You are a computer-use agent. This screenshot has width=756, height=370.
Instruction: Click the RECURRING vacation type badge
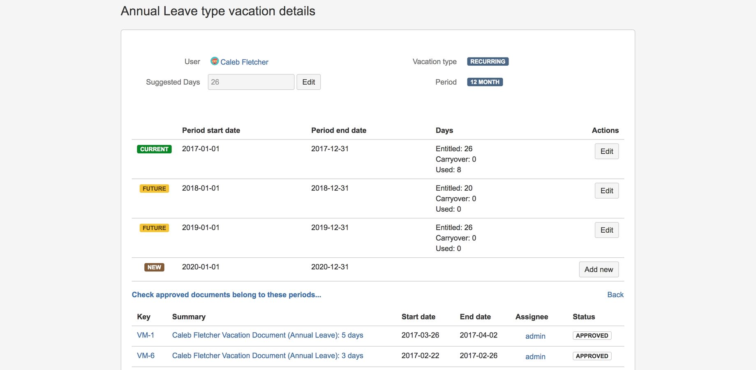click(x=488, y=61)
